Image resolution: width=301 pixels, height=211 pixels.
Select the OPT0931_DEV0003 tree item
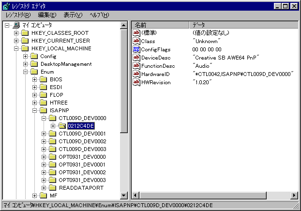pos(82,180)
